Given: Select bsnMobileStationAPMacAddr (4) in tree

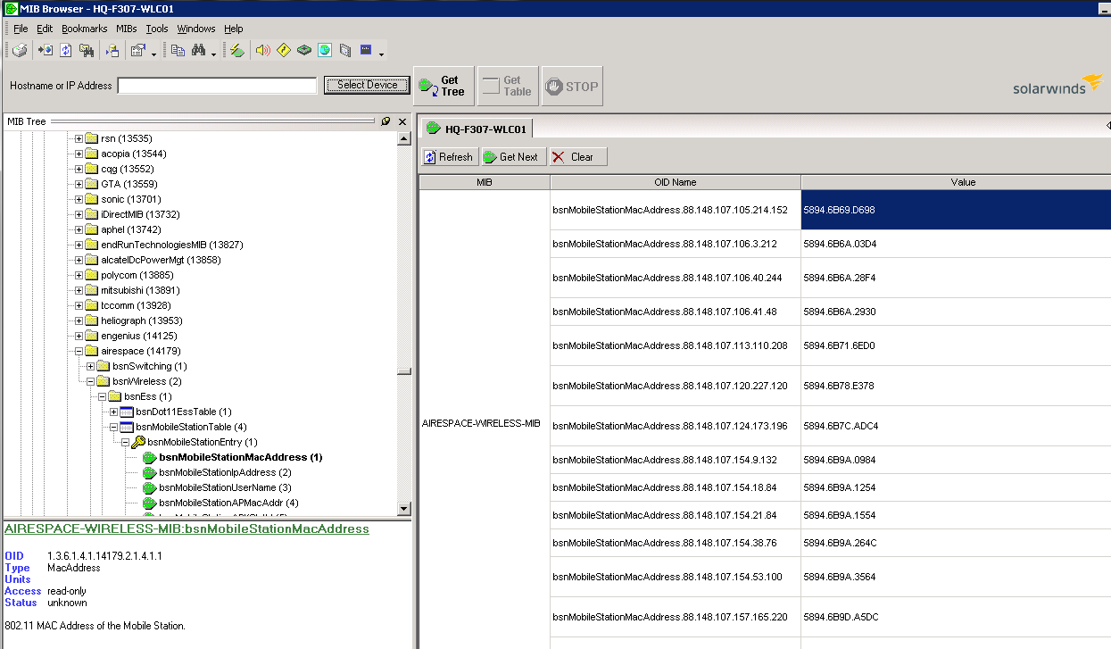Looking at the screenshot, I should (x=228, y=503).
